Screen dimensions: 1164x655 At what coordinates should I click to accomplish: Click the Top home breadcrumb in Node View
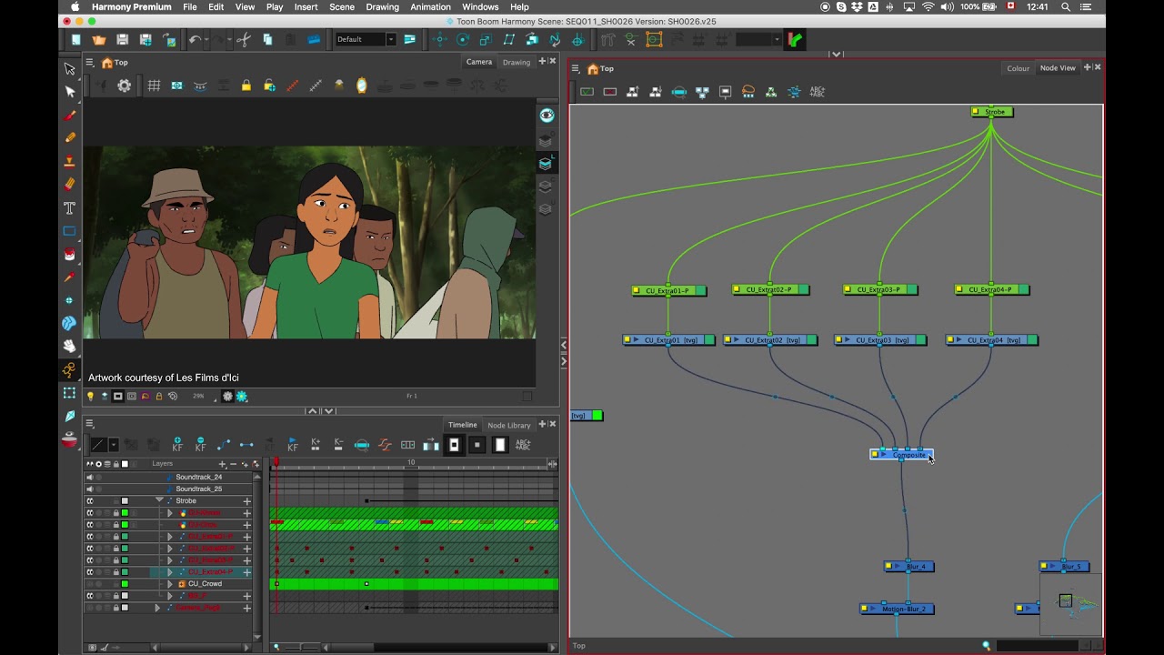[x=600, y=68]
